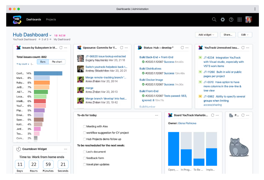Open Countdown Widget options menu
264x180 pixels.
coord(65,149)
